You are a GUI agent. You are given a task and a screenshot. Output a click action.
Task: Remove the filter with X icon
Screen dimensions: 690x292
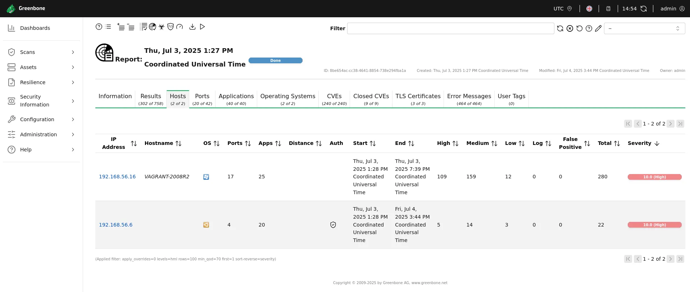pos(570,28)
